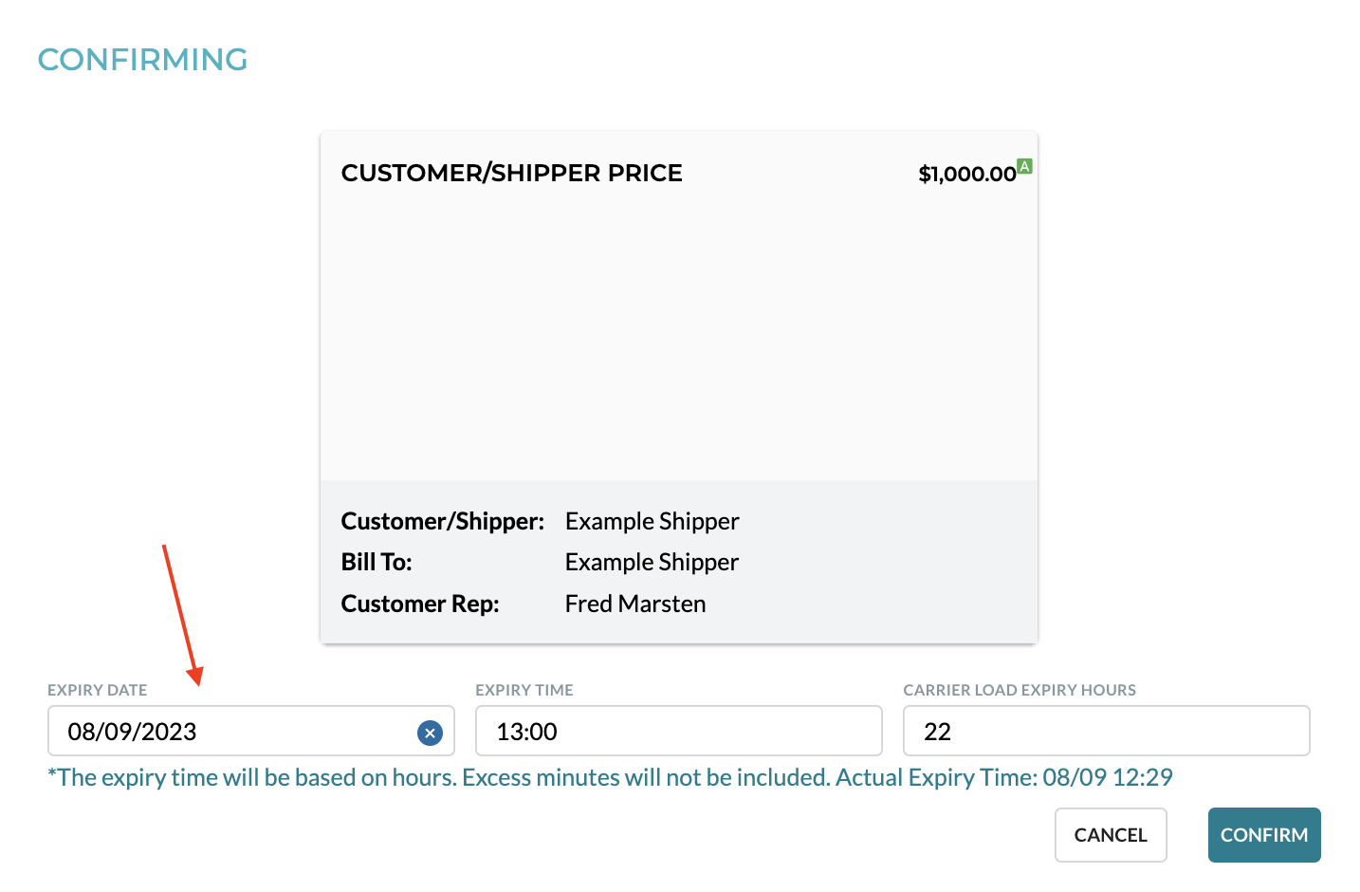
Task: Click the CONFIRMING page heading
Action: (142, 59)
